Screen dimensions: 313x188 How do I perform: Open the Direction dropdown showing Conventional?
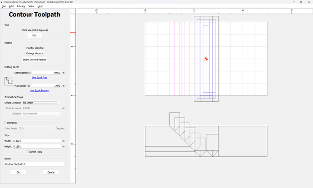pyautogui.click(x=42, y=114)
